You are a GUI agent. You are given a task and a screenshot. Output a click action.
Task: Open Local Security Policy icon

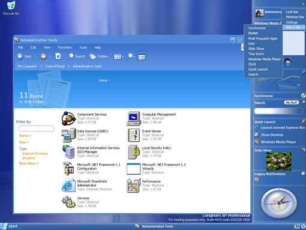coord(134,152)
